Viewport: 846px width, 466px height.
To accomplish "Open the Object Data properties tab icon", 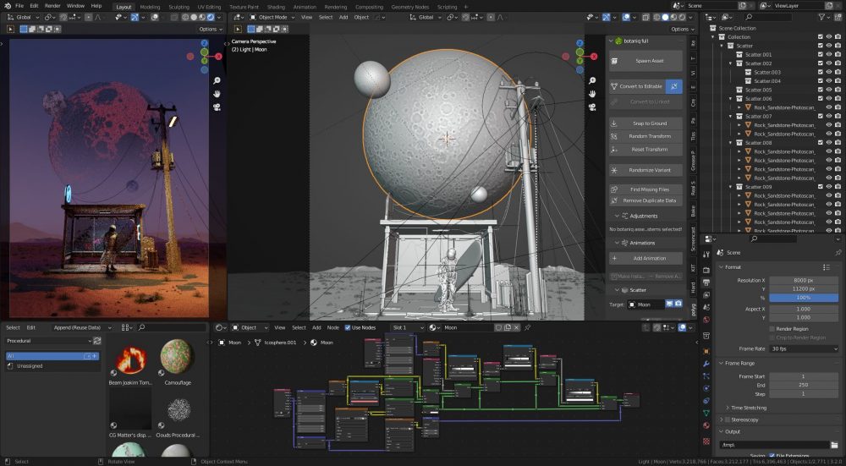I will [x=706, y=414].
